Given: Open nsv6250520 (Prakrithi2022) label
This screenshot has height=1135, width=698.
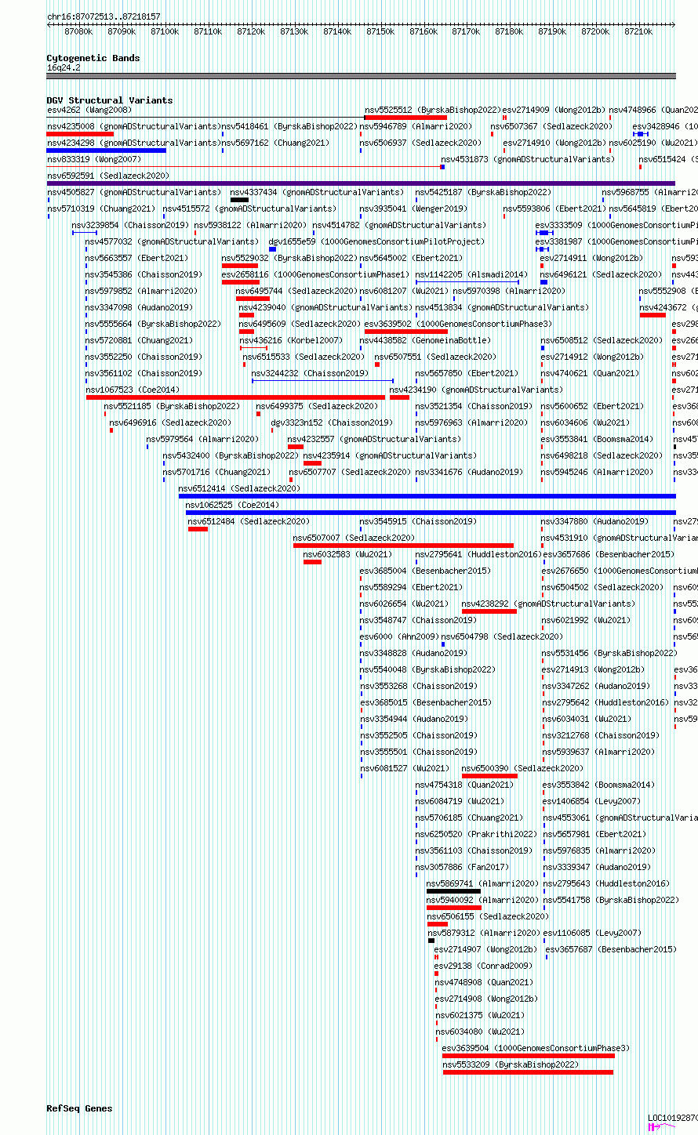Looking at the screenshot, I should click(x=477, y=834).
